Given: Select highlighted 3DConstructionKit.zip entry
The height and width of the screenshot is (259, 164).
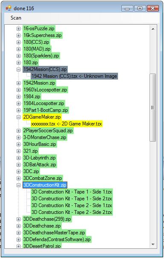Looking at the screenshot, I should point(45,185).
